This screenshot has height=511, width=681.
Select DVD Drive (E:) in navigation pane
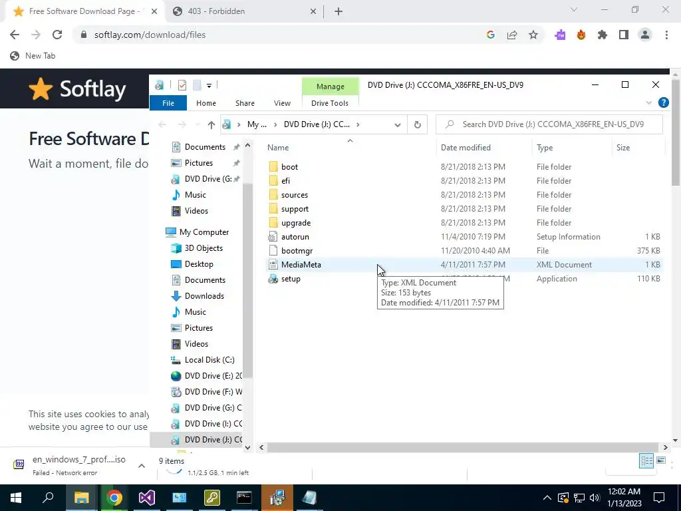(207, 376)
